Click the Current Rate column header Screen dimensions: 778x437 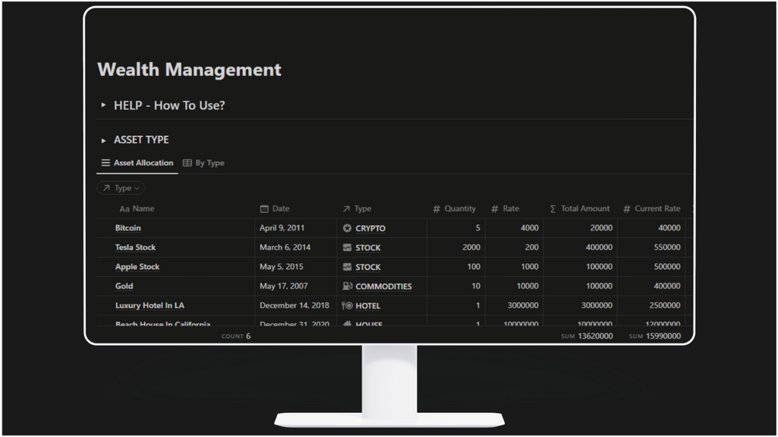click(652, 209)
